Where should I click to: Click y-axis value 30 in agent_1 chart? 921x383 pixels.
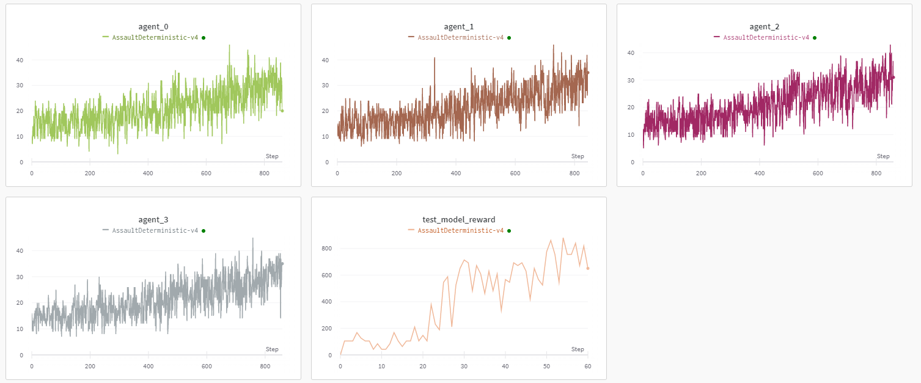325,86
